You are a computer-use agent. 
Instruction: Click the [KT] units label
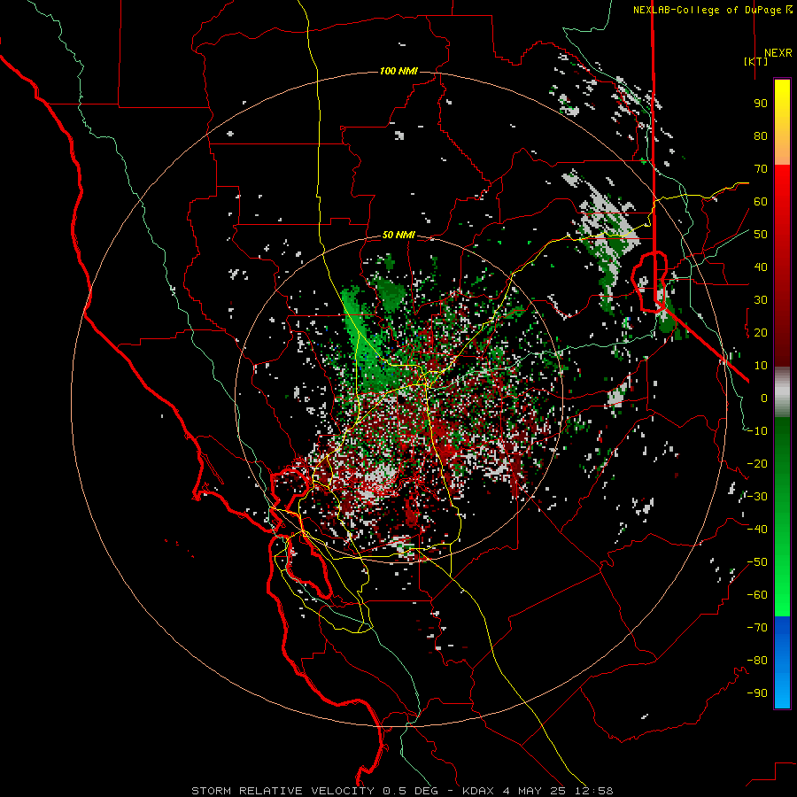756,61
